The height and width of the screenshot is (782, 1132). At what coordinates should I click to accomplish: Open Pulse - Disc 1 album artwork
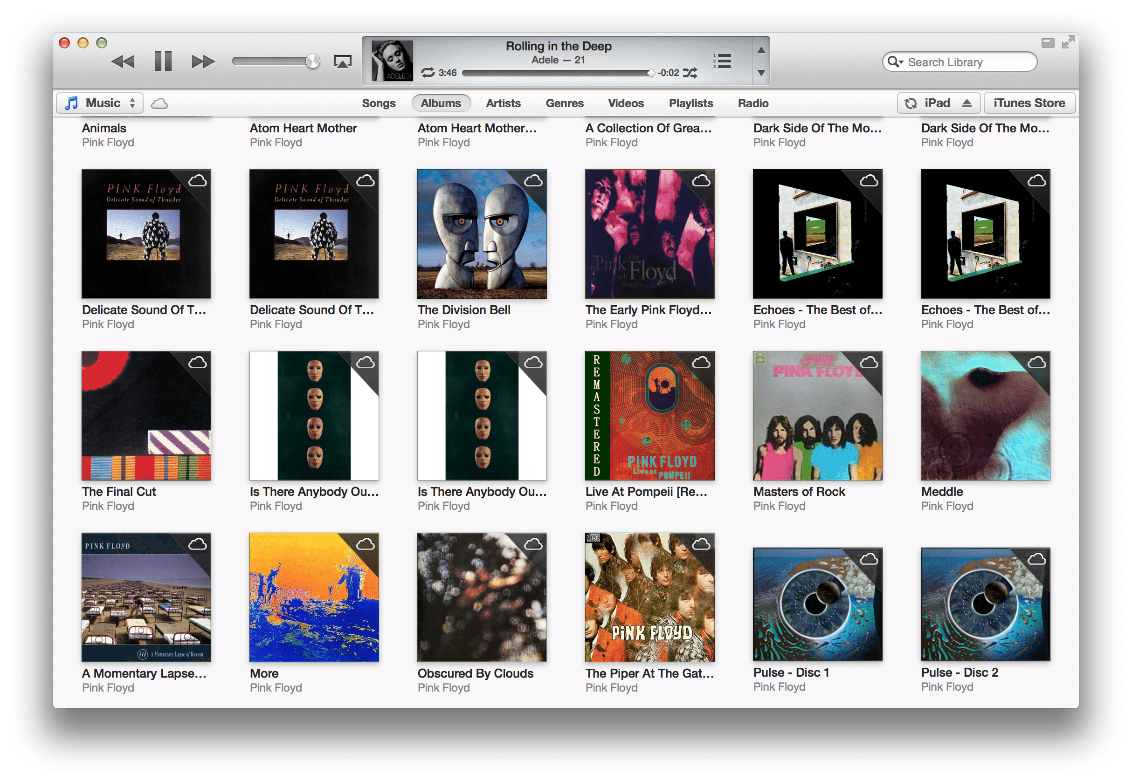click(x=817, y=604)
